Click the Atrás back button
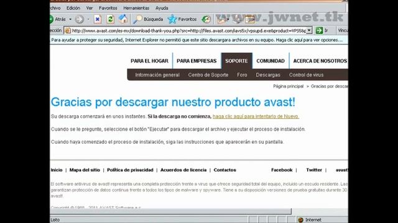This screenshot has width=398, height=223. click(x=58, y=19)
